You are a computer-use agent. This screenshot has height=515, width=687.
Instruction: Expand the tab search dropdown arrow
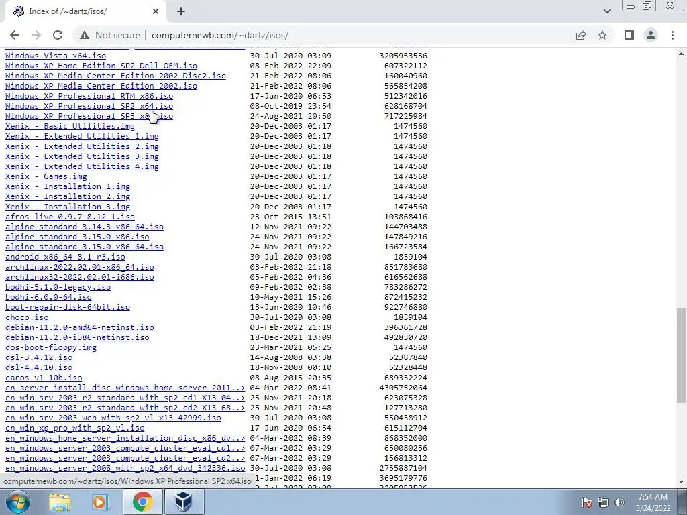[x=606, y=11]
